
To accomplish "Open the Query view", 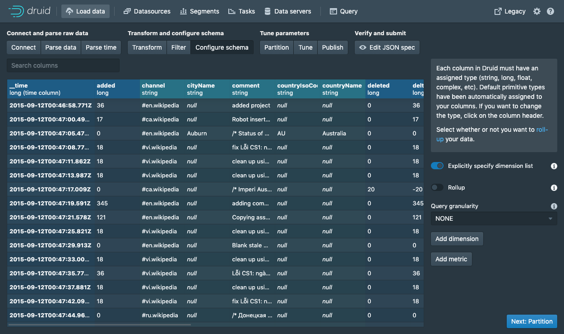I will coord(344,11).
